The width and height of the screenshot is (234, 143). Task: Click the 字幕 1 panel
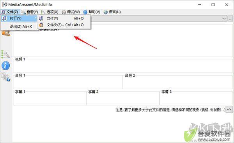pos(50,98)
